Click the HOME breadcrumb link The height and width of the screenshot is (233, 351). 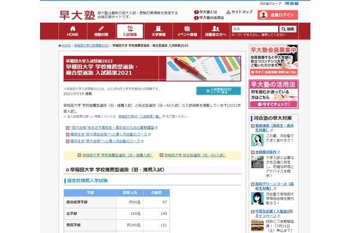pyautogui.click(x=66, y=45)
